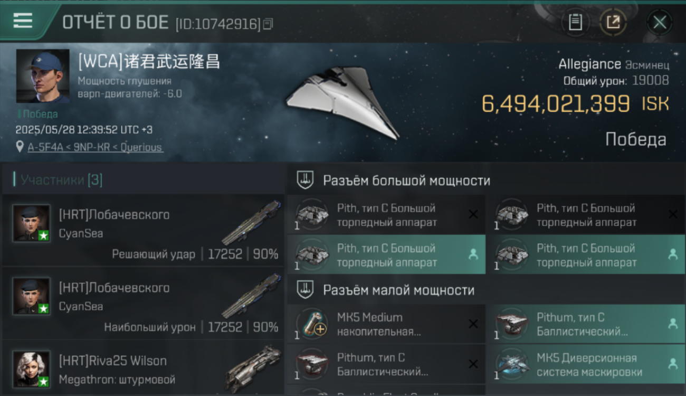Select the МК5 Диверсионная система маскировки module
This screenshot has height=396, width=686.
point(585,364)
